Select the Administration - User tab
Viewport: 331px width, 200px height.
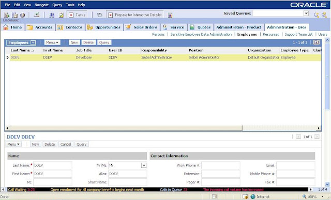point(287,27)
